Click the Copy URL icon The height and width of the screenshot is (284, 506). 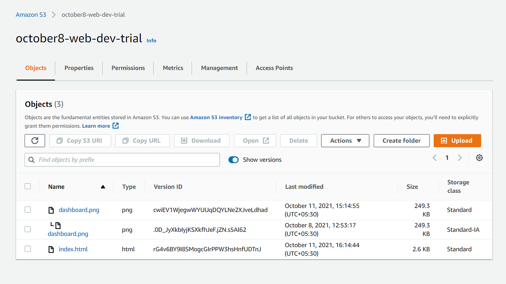124,140
